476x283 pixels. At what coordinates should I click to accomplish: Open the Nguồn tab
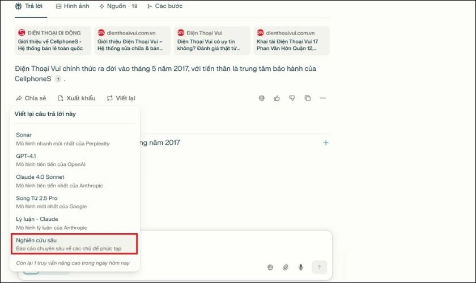(118, 6)
